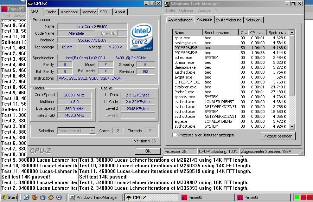The width and height of the screenshot is (313, 202).
Task: Switch to Windows Task-Manager on the taskbar
Action: pos(95,197)
